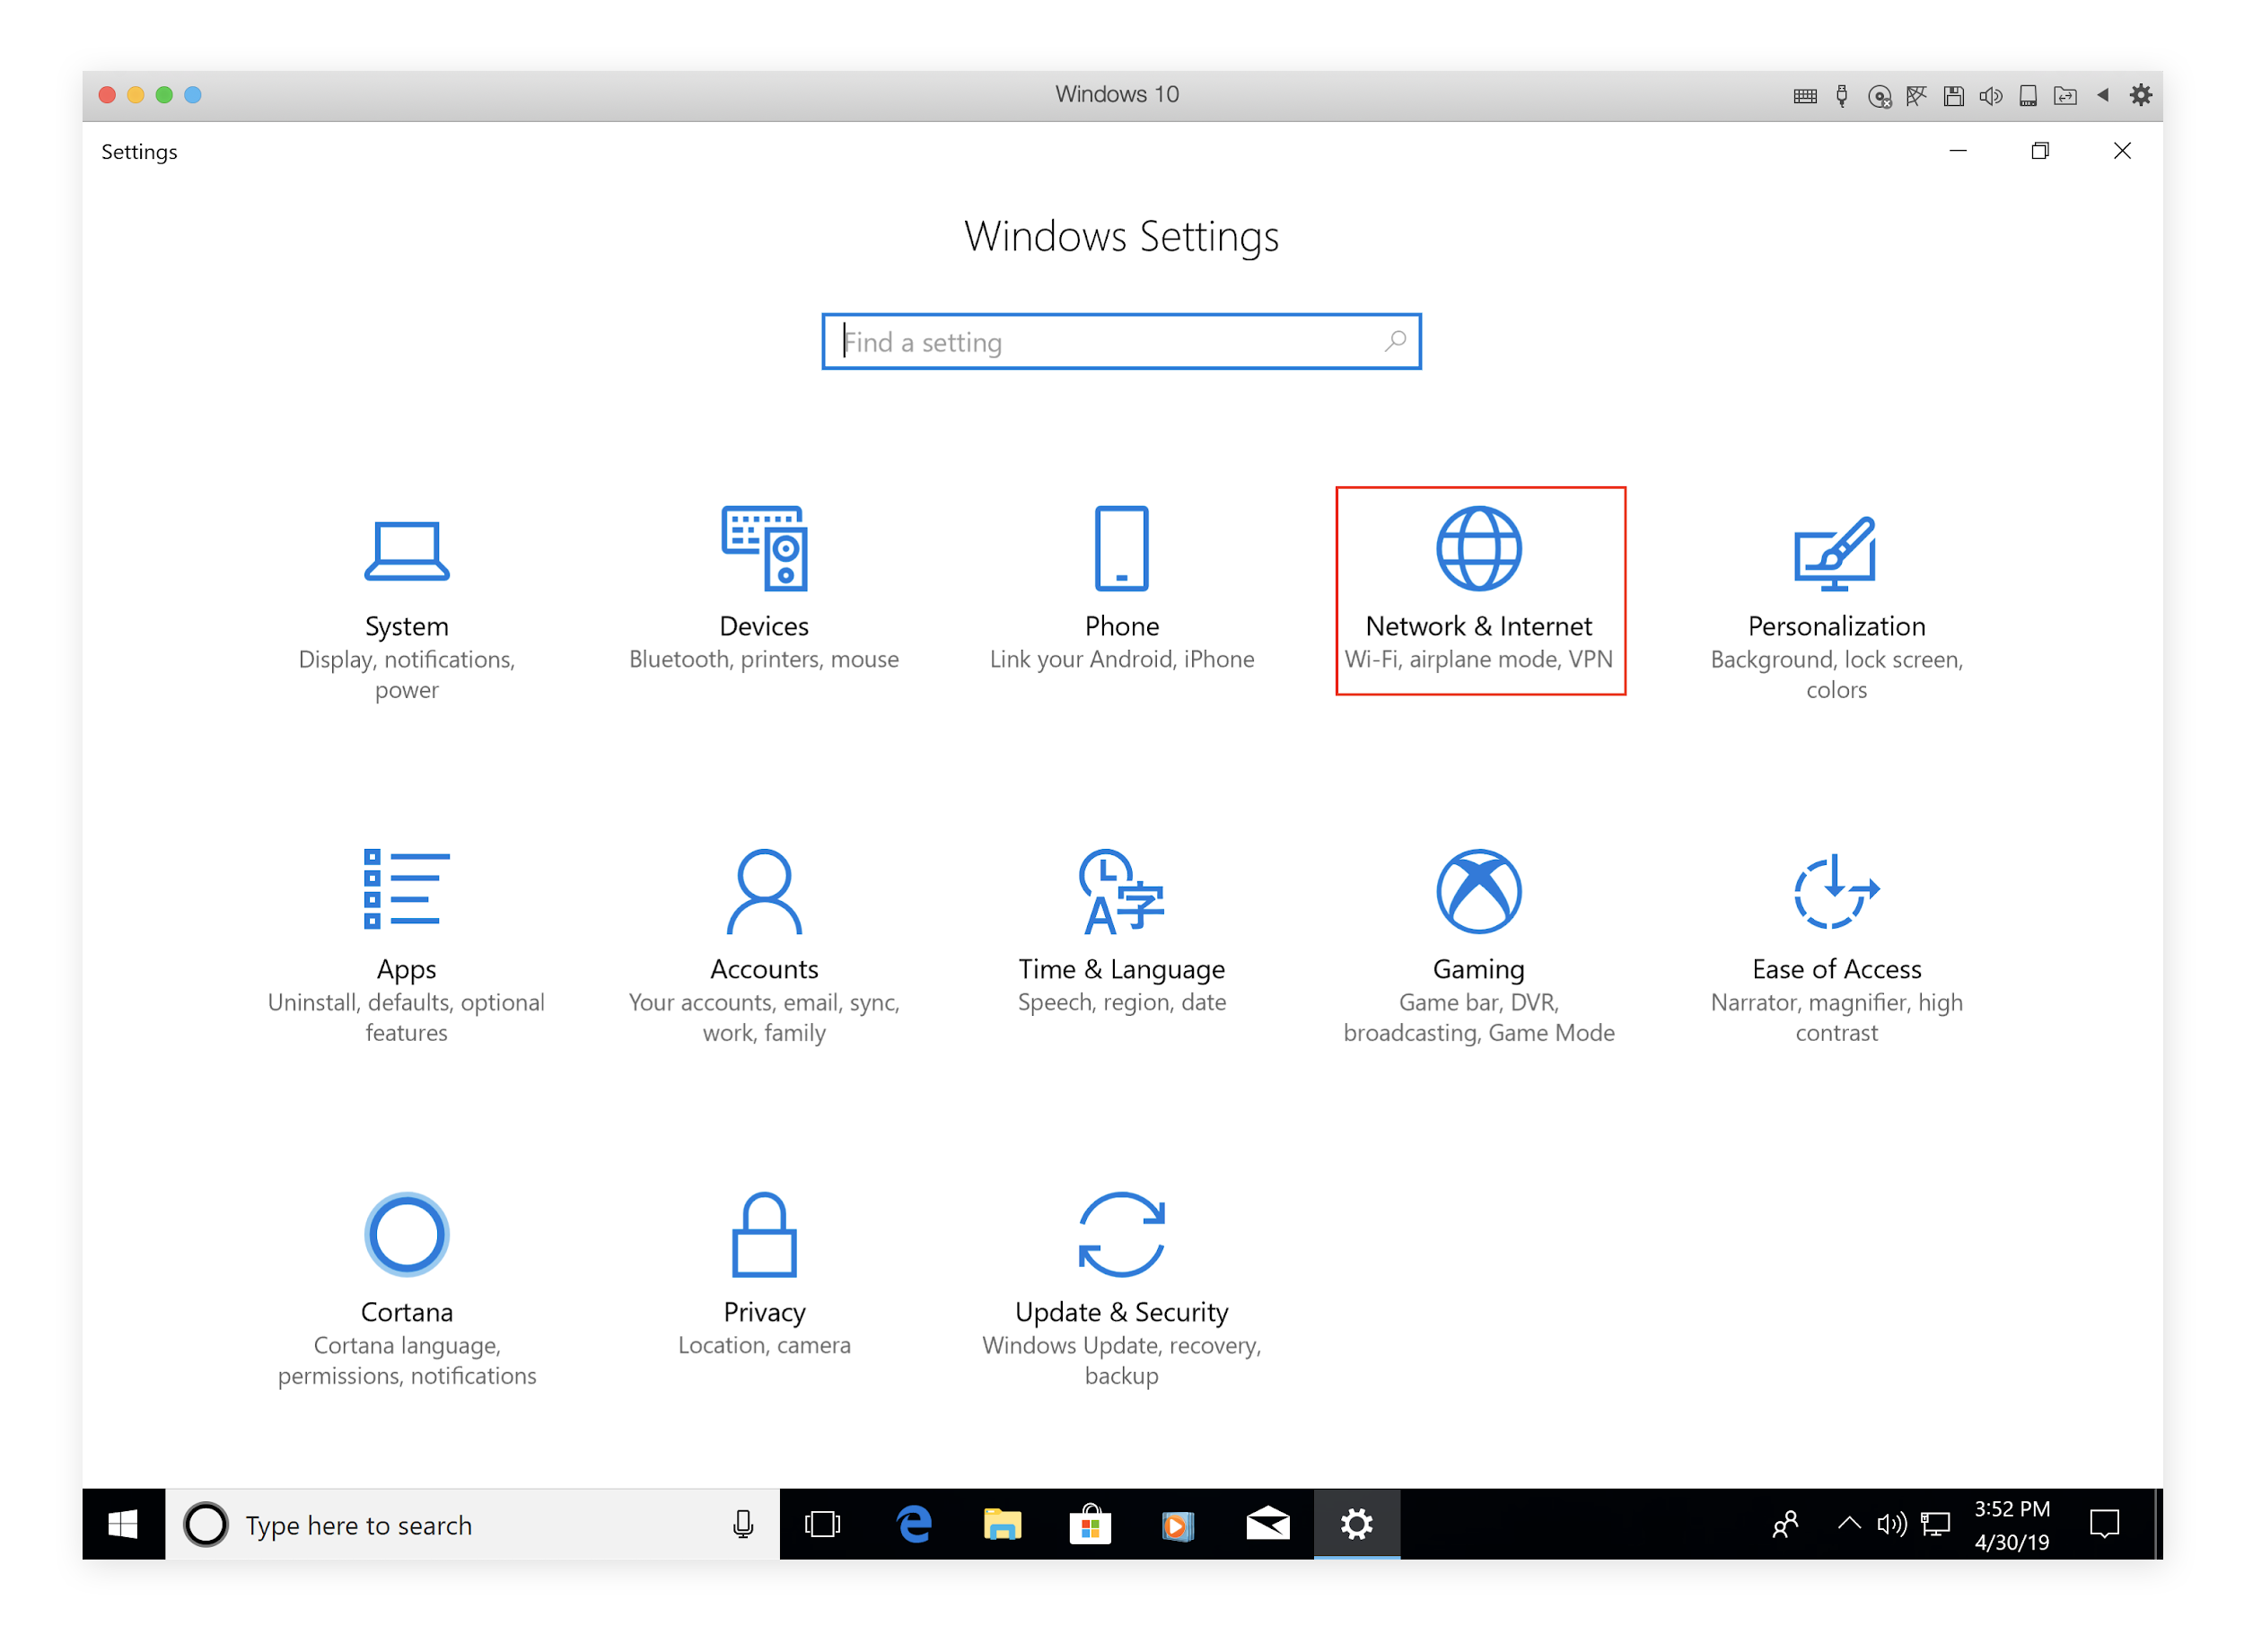Open Ease of Access narrator settings
The width and height of the screenshot is (2244, 1652).
pyautogui.click(x=1838, y=941)
